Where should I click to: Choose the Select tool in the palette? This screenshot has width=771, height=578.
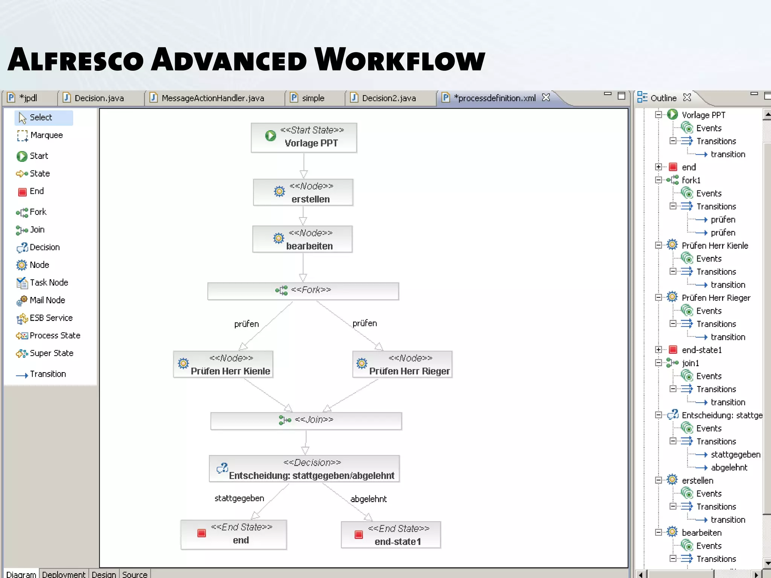[x=44, y=117]
